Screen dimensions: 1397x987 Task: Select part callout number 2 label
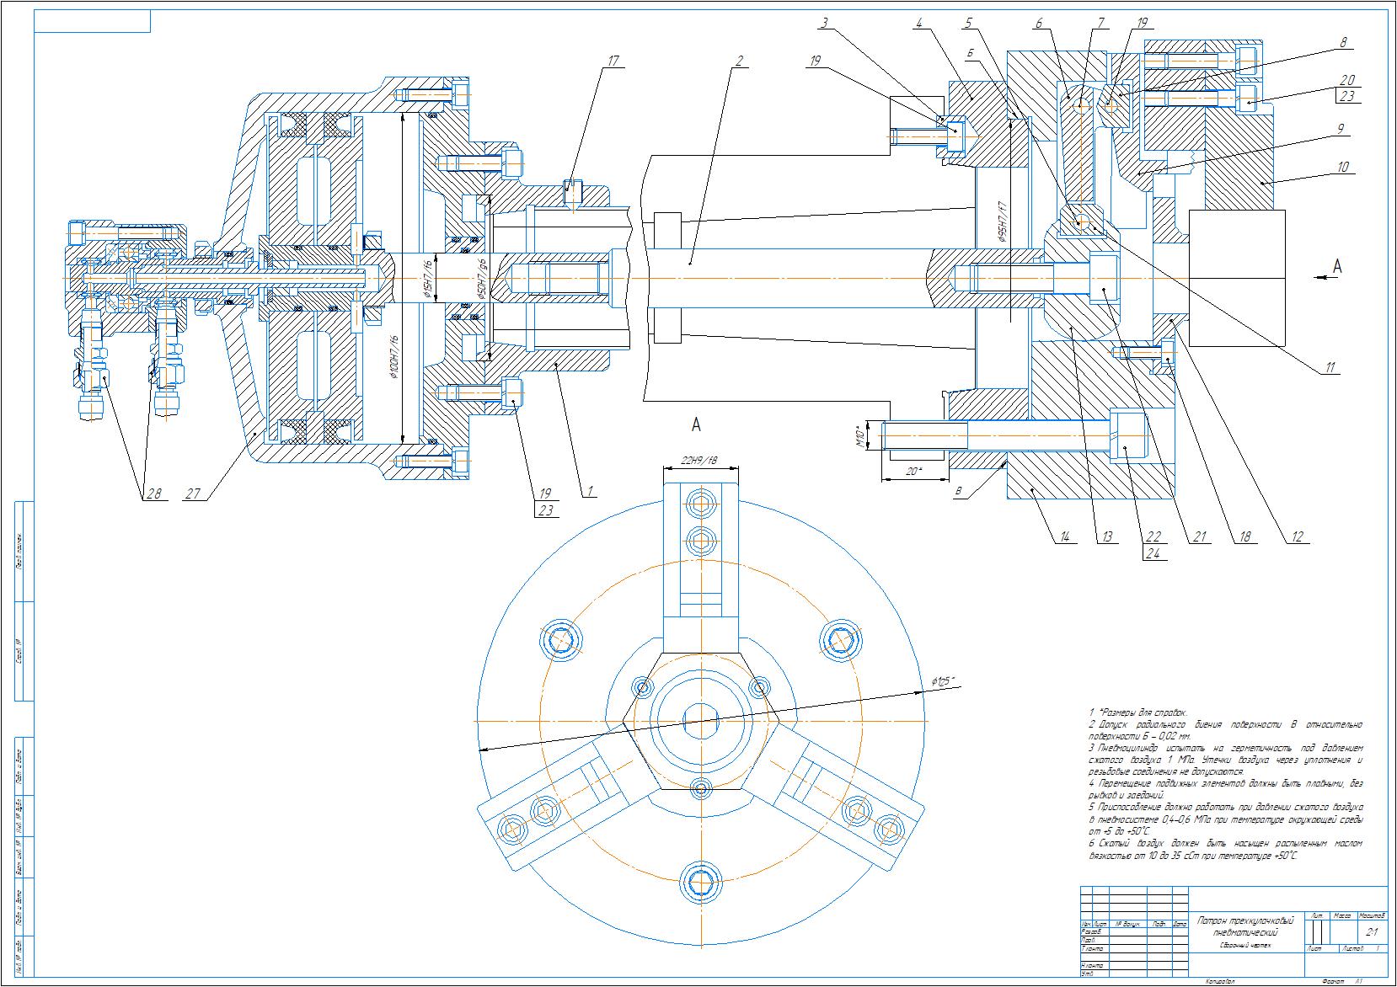(x=739, y=61)
